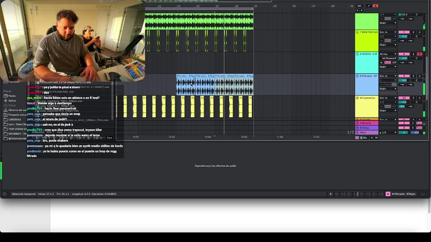The width and height of the screenshot is (431, 242).
Task: Toggle A Reverb return activator
Action: point(404,123)
